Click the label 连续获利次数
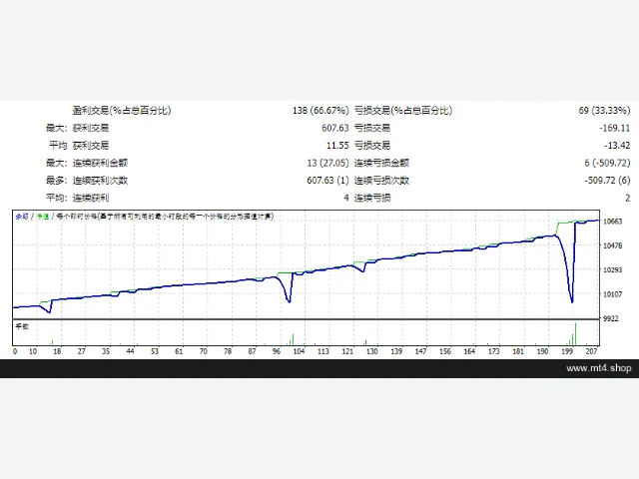639x479 pixels. 100,181
